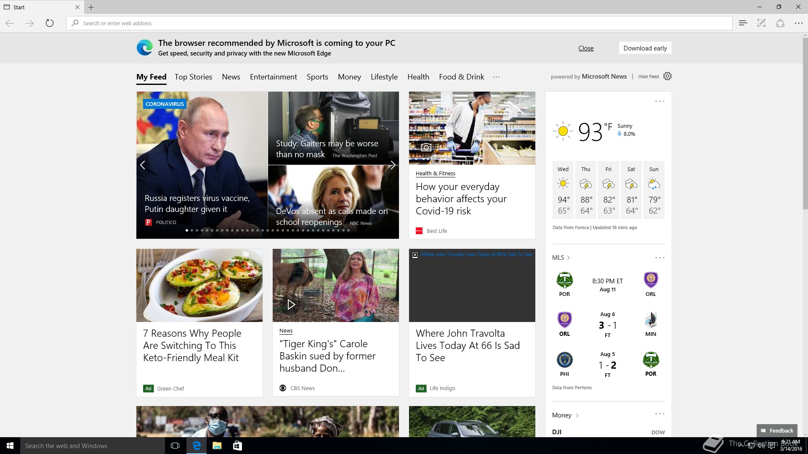Open Task View on taskbar
The image size is (808, 454).
pos(175,446)
